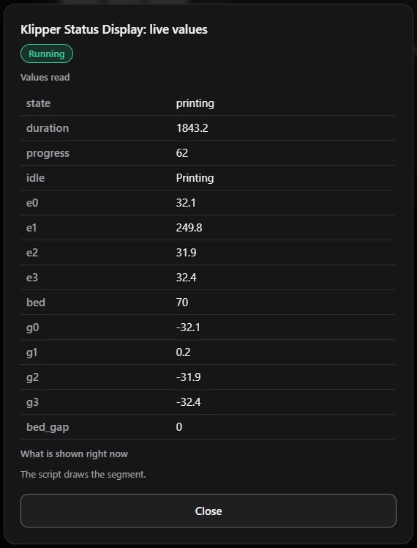Click the g0 value -32.1
417x548 pixels.
188,327
